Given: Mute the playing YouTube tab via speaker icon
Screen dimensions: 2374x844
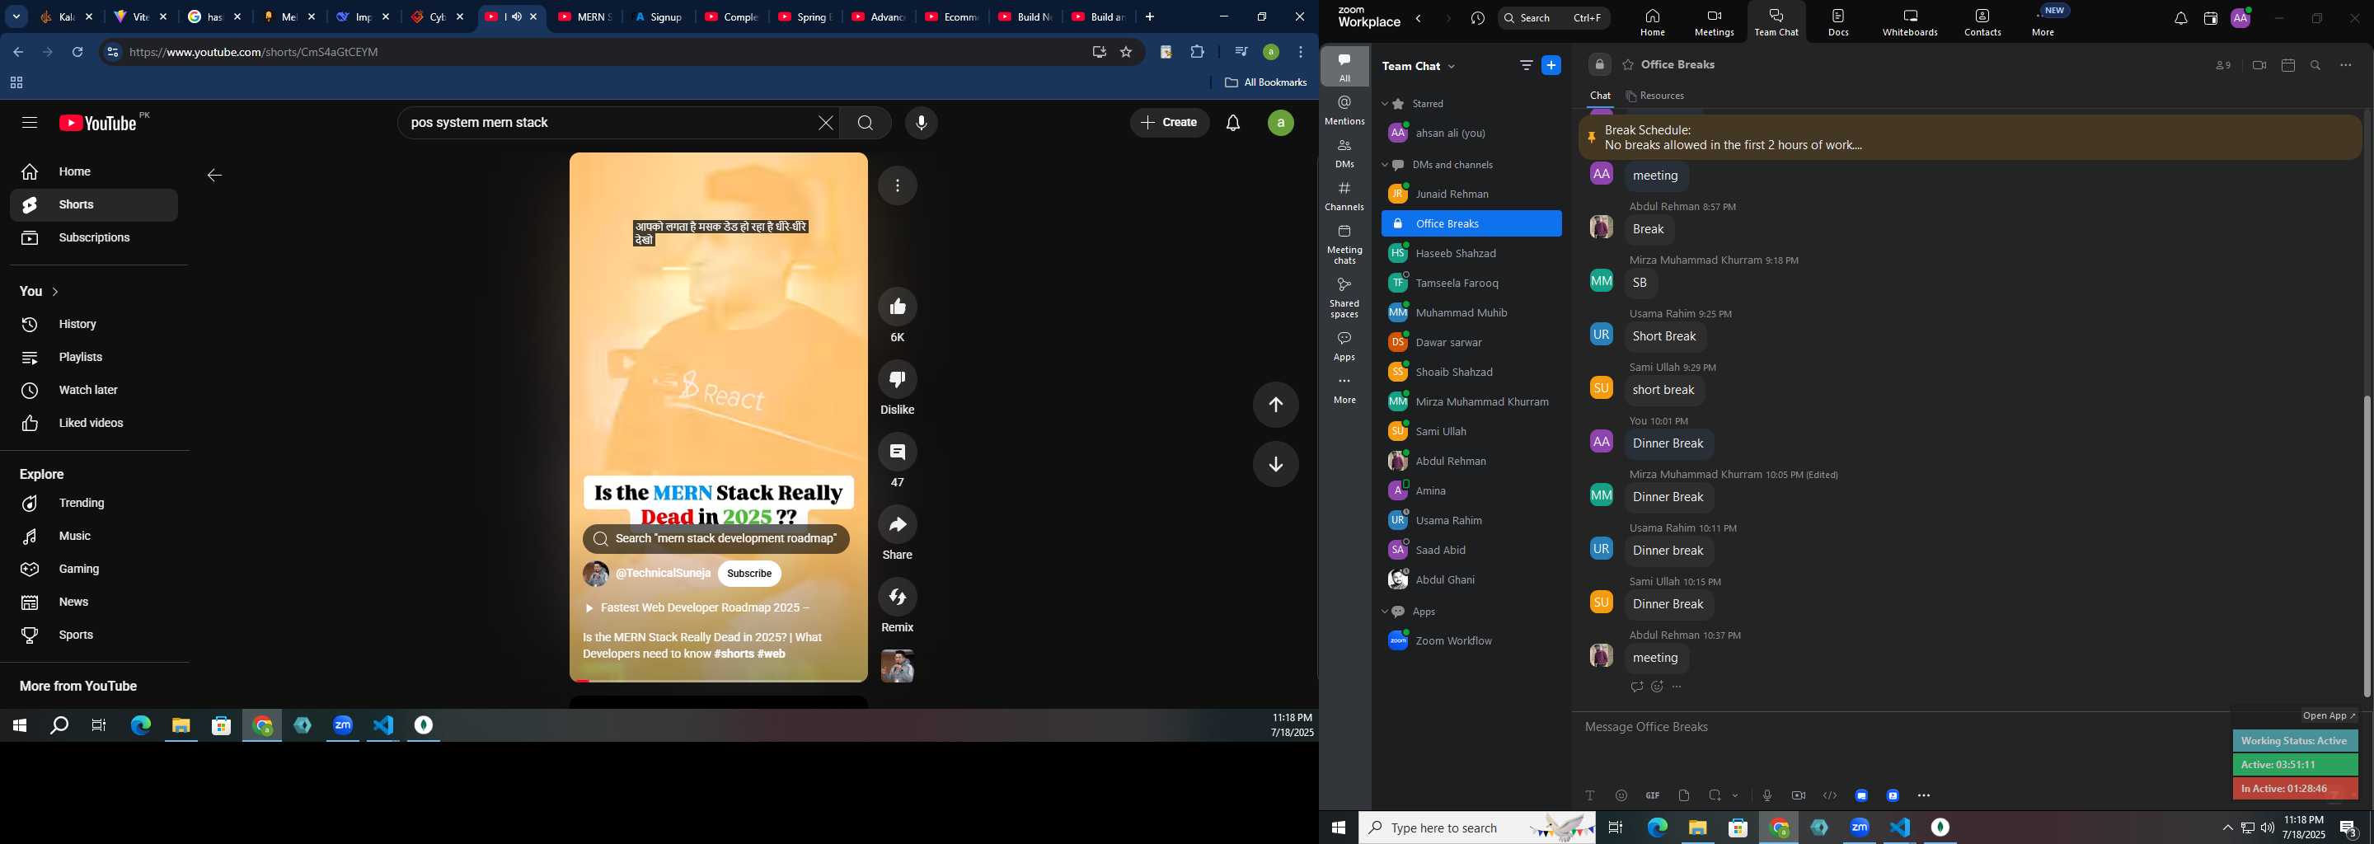Looking at the screenshot, I should tap(516, 16).
